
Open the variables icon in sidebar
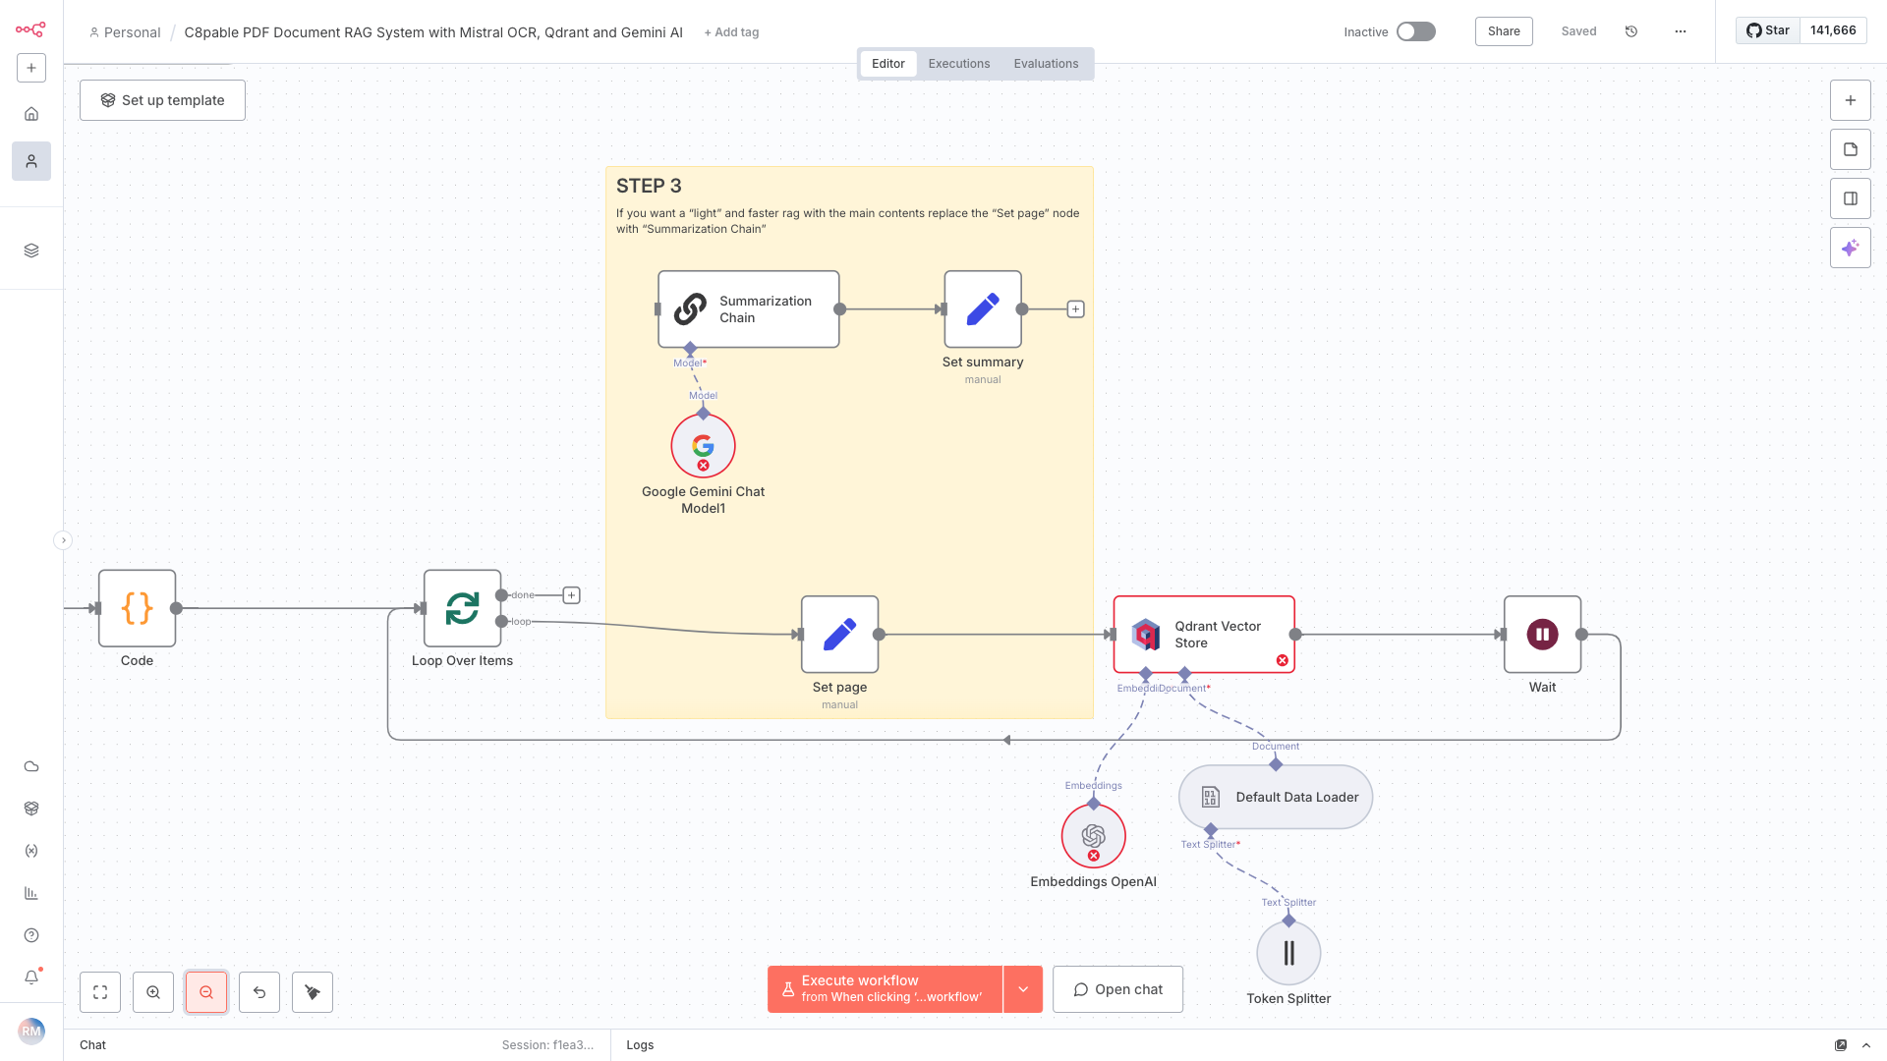[31, 851]
